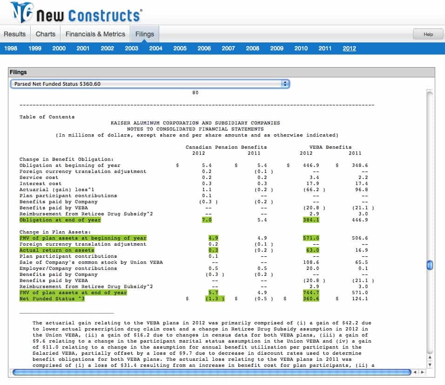
Task: Click highlighted value 360.6
Action: (x=311, y=299)
